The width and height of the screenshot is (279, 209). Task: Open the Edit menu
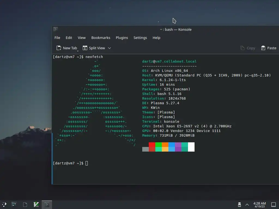[69, 38]
